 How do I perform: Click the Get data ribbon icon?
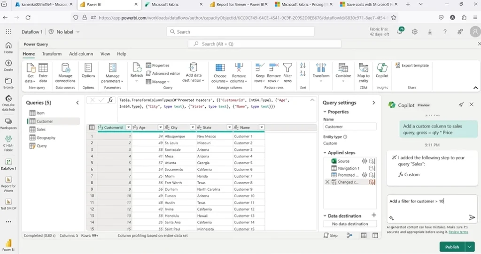point(31,73)
